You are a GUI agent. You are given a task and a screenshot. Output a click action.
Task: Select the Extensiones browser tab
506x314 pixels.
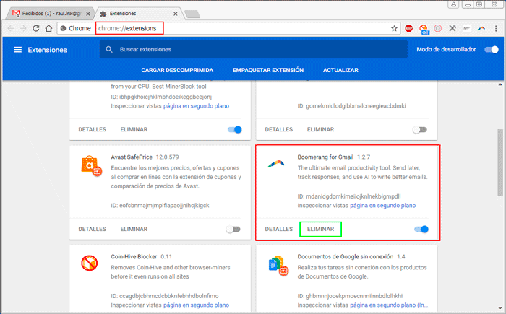138,12
